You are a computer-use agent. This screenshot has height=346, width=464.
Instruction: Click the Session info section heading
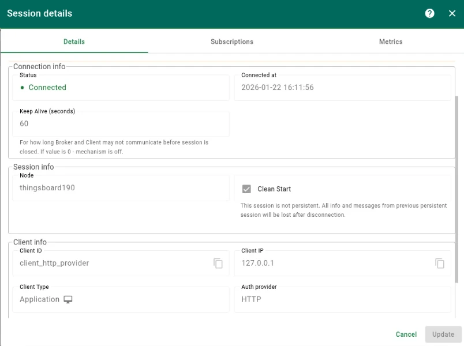[x=33, y=167]
